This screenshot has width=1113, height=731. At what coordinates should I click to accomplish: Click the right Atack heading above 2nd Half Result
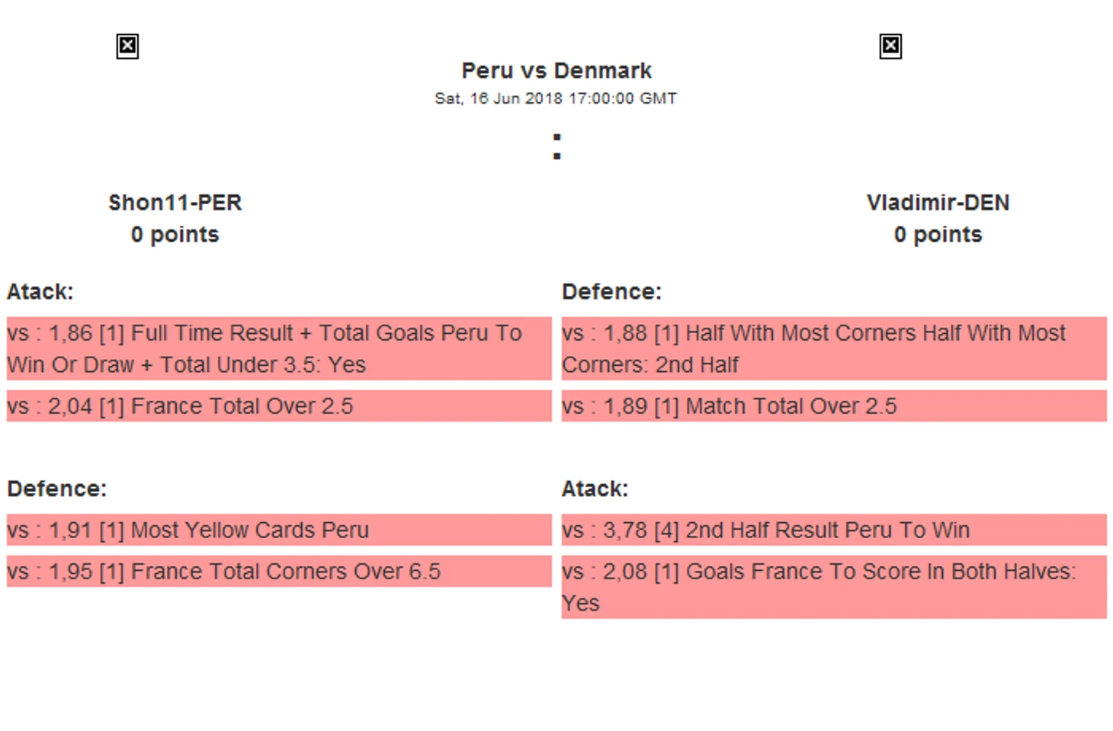click(x=595, y=489)
